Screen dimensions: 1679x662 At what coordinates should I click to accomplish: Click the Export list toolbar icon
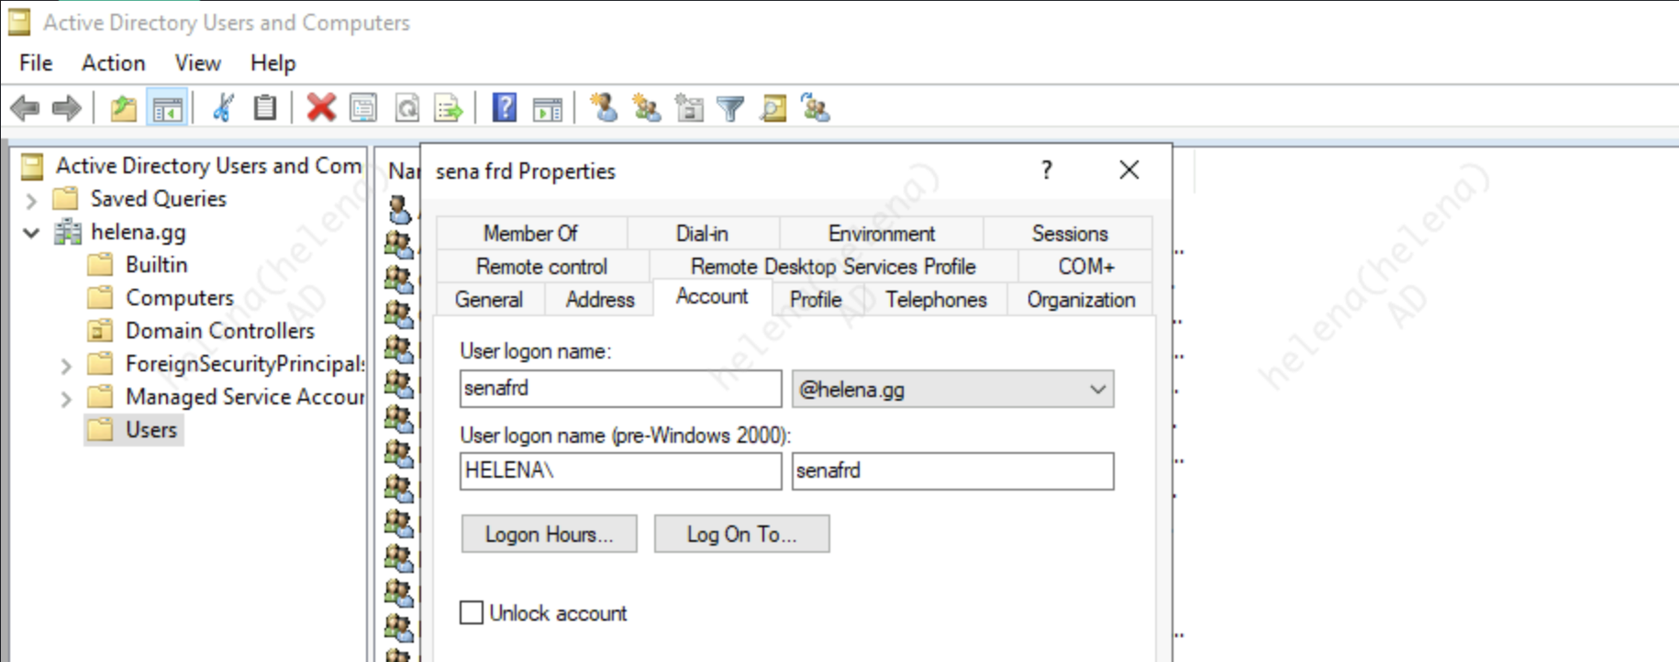tap(449, 109)
